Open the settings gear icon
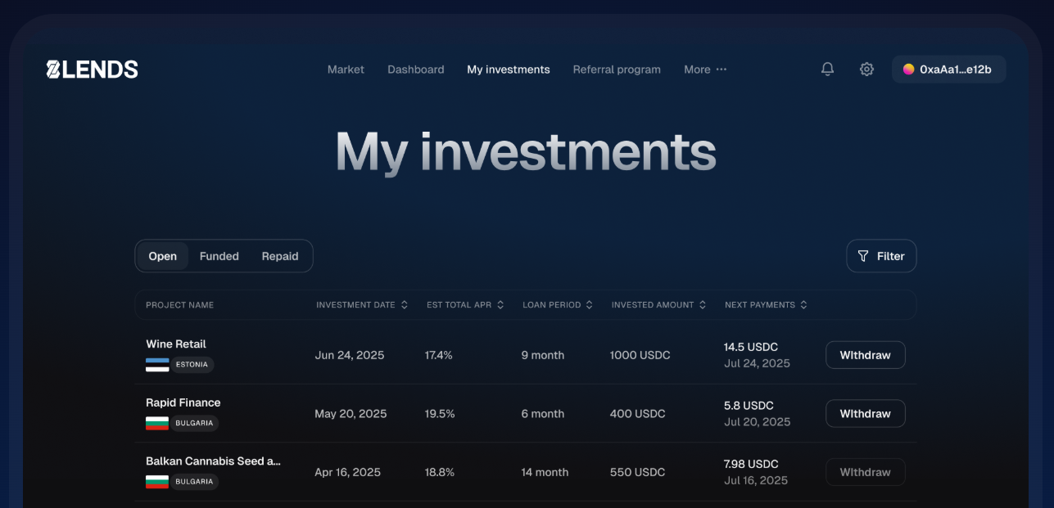The width and height of the screenshot is (1054, 508). point(866,69)
